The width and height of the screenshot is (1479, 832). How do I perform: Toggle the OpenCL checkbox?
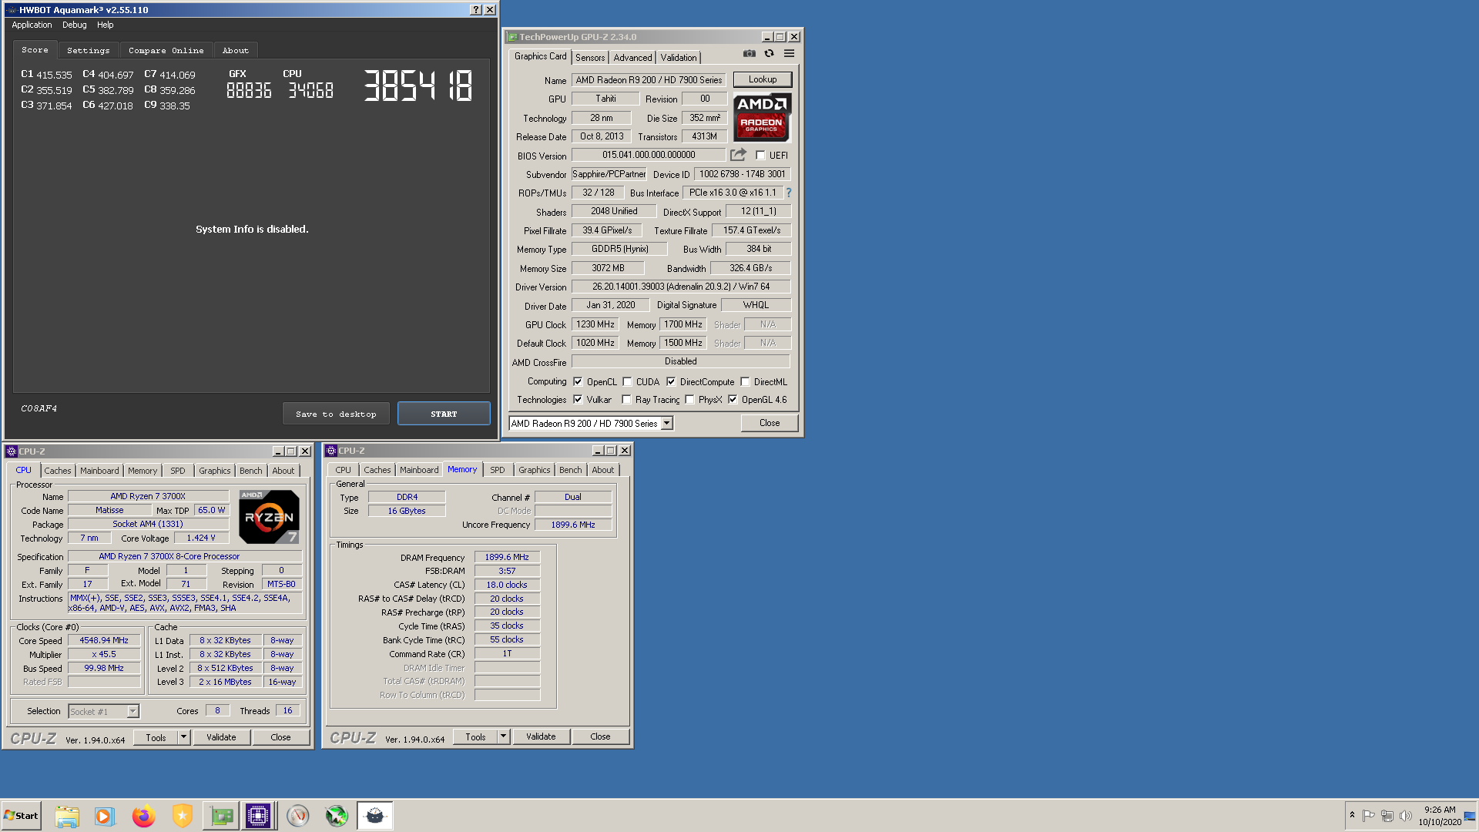click(x=578, y=381)
